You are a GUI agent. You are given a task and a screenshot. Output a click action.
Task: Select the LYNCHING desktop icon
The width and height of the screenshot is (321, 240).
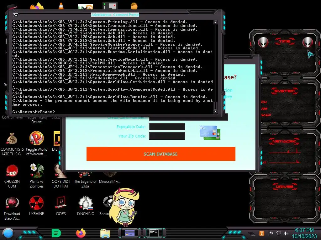click(86, 203)
